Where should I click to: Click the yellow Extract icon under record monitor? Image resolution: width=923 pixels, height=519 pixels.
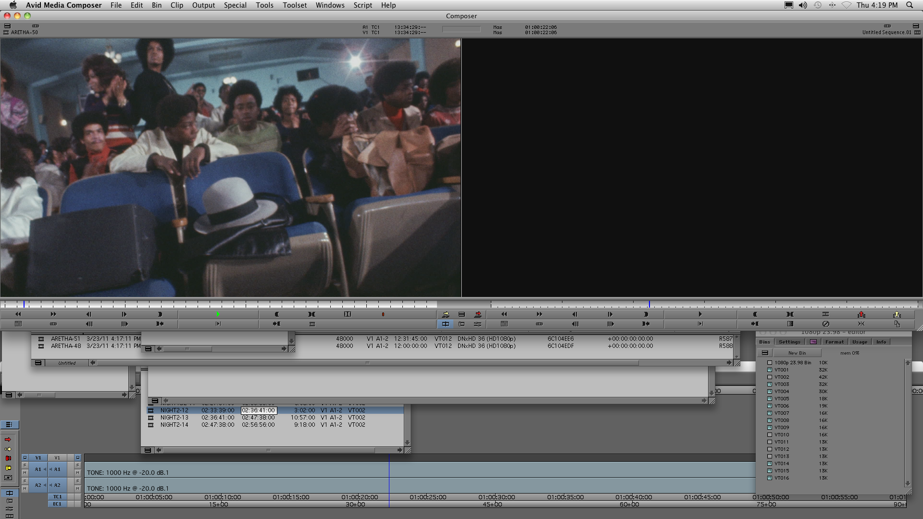pos(897,314)
